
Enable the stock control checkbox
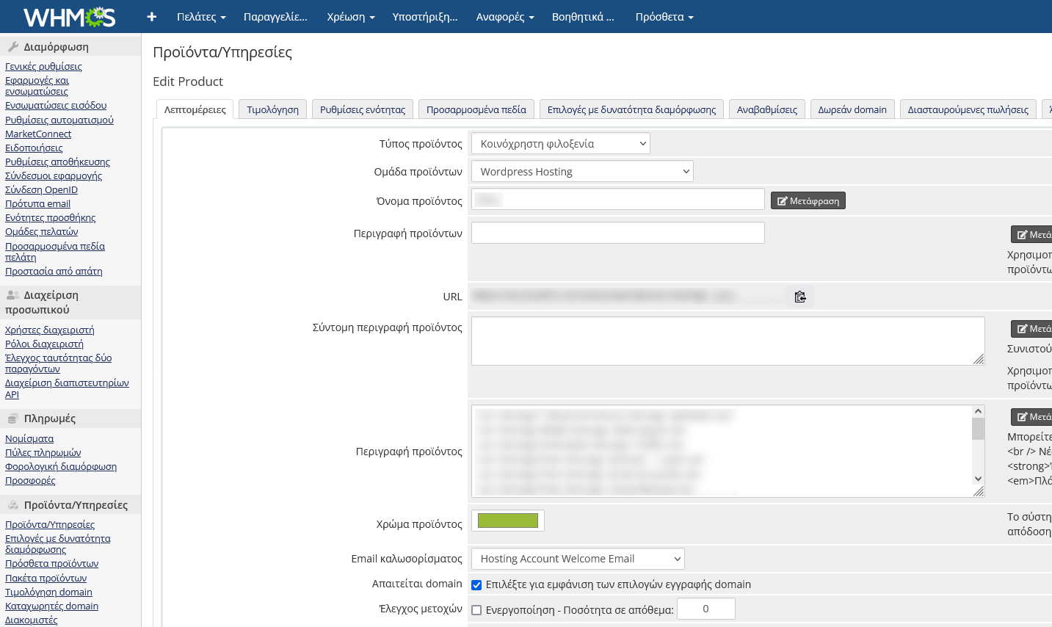click(x=476, y=610)
